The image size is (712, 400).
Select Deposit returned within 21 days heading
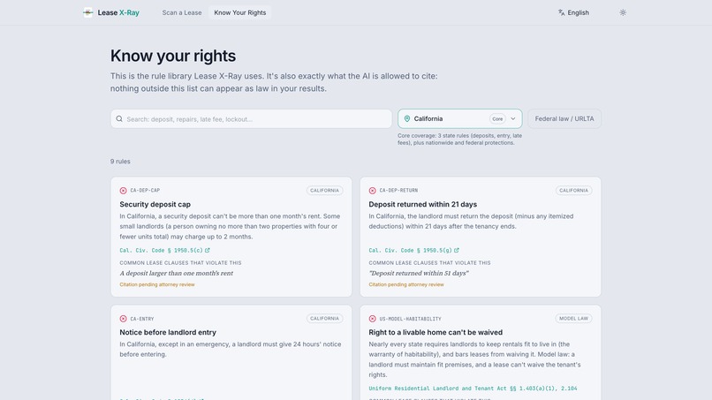(423, 204)
